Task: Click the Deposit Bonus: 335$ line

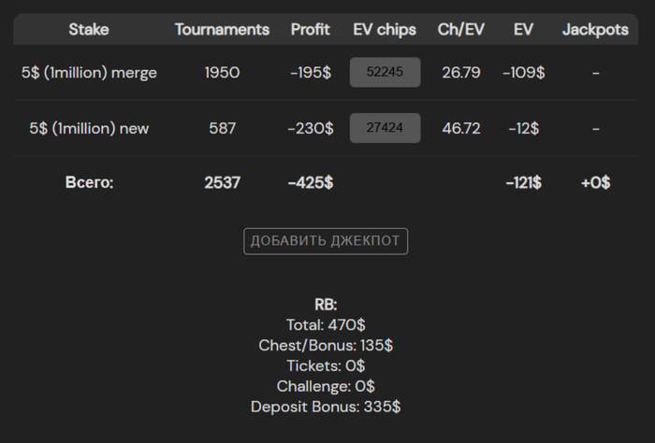Action: [326, 407]
